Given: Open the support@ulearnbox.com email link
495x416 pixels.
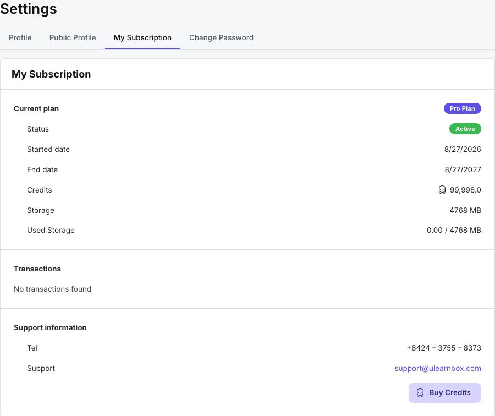Looking at the screenshot, I should (438, 368).
